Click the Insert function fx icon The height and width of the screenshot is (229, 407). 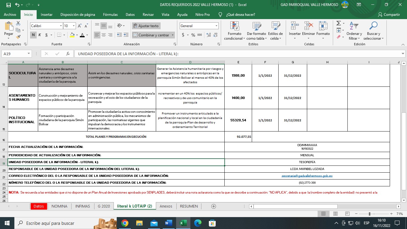pyautogui.click(x=68, y=54)
